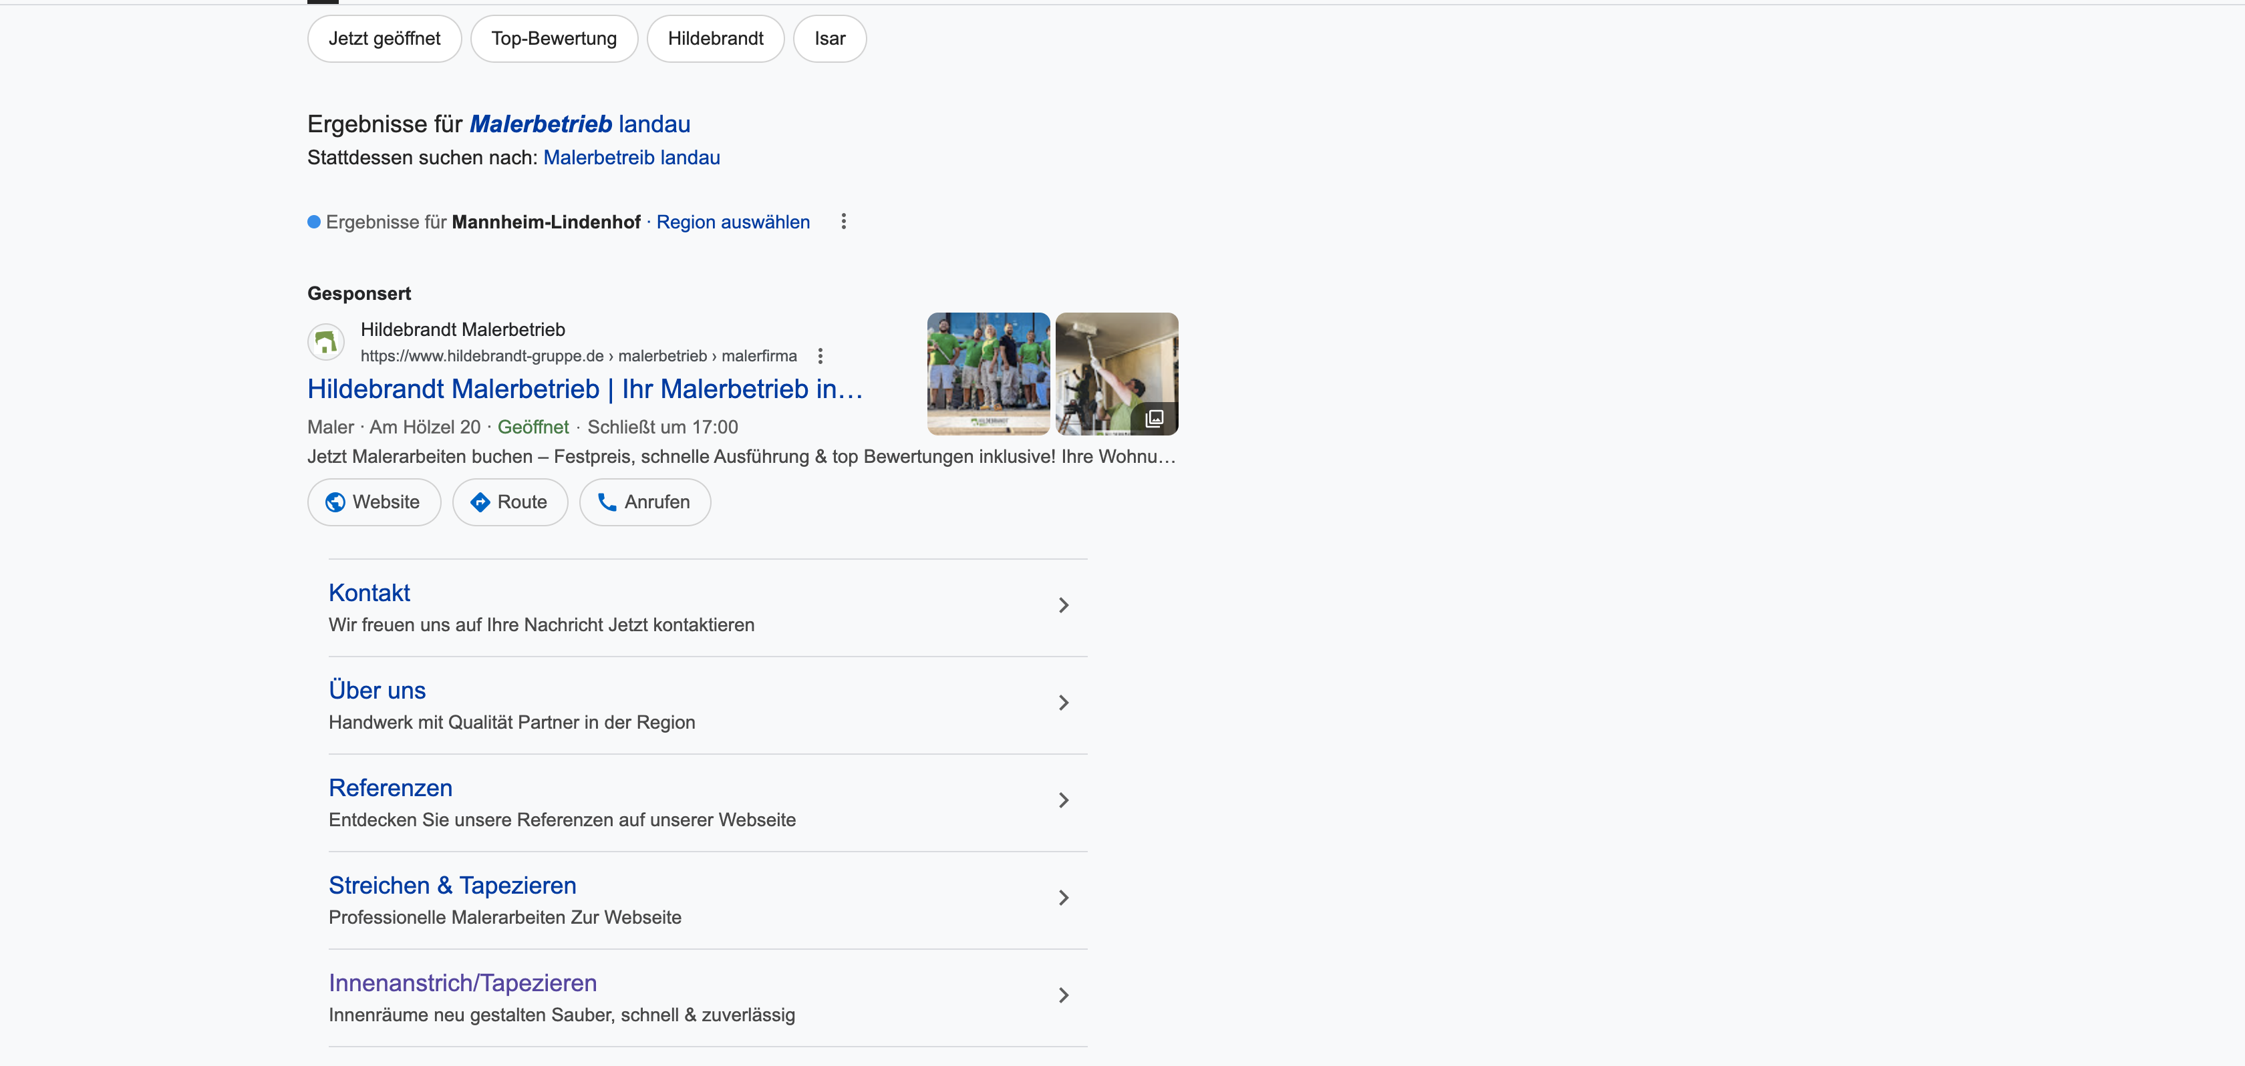Screen dimensions: 2245x1066
Task: Select the Isar filter chip
Action: point(829,38)
